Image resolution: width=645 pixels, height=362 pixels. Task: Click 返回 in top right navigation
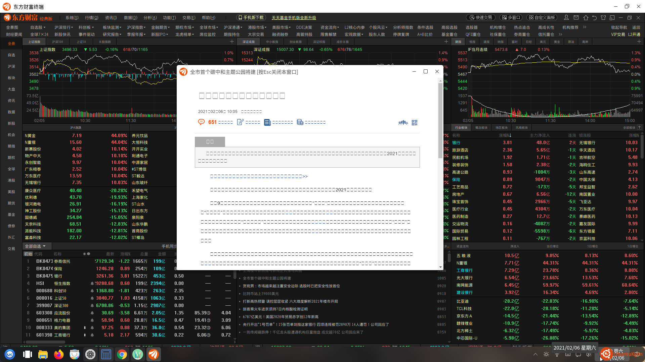[x=636, y=27]
